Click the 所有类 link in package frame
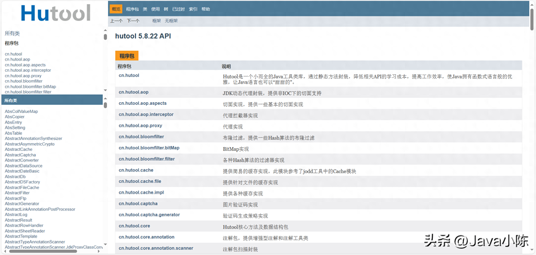536x255 pixels. point(12,33)
